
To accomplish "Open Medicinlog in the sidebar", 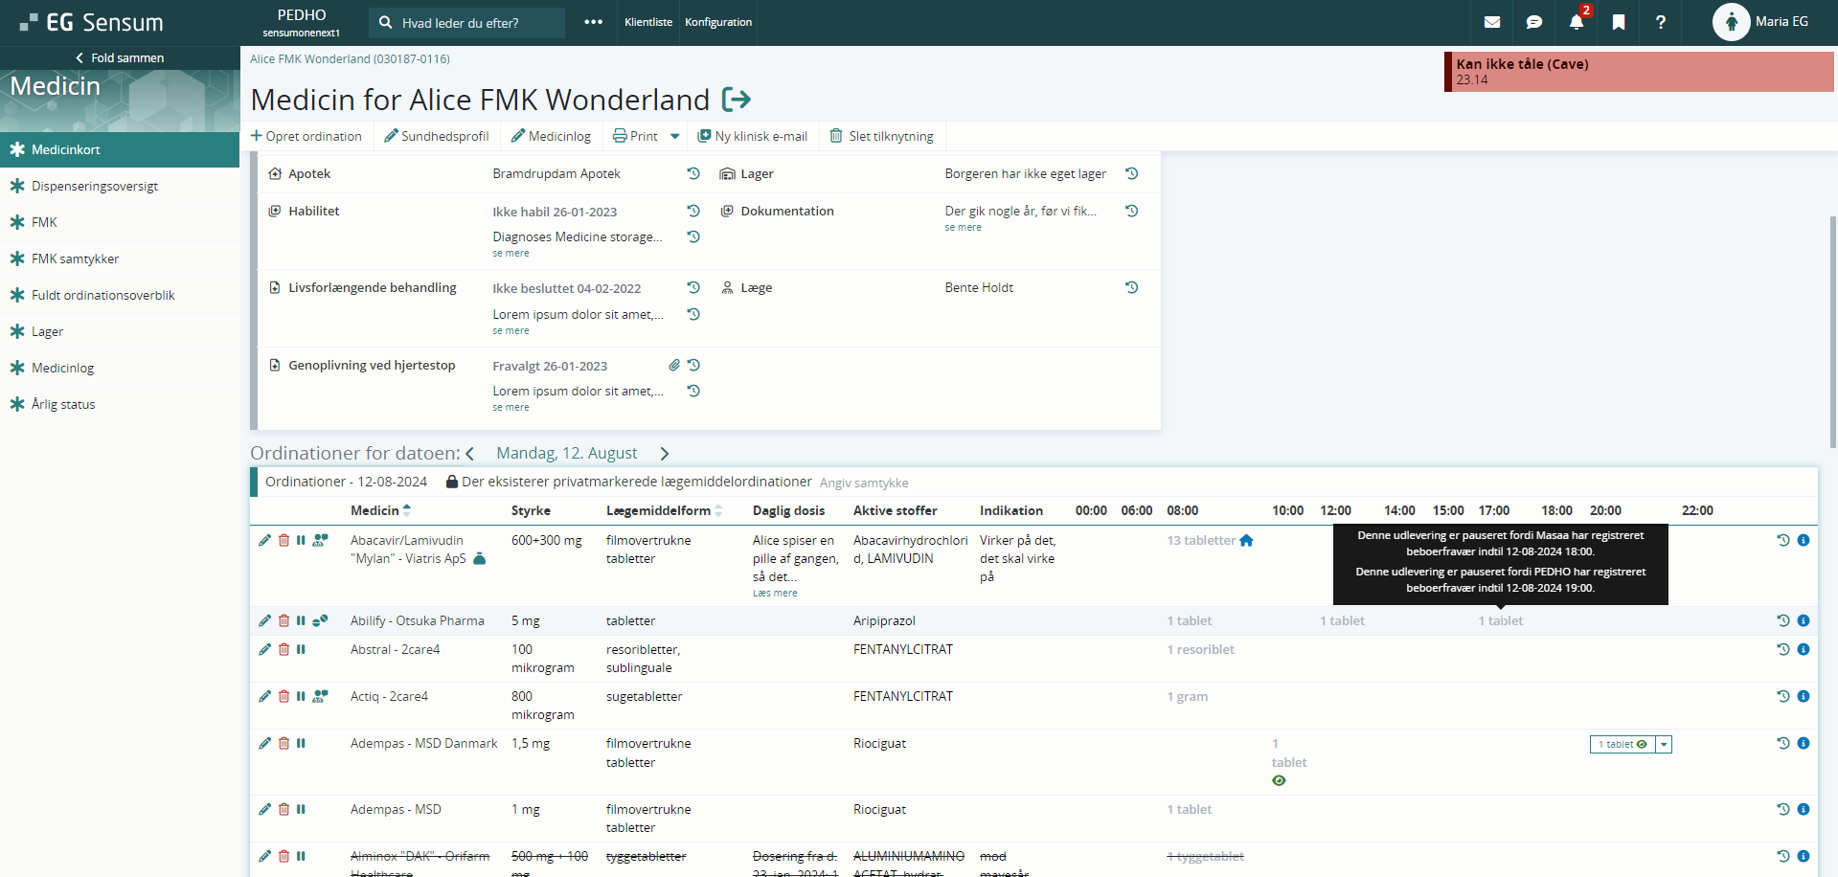I will (x=120, y=368).
